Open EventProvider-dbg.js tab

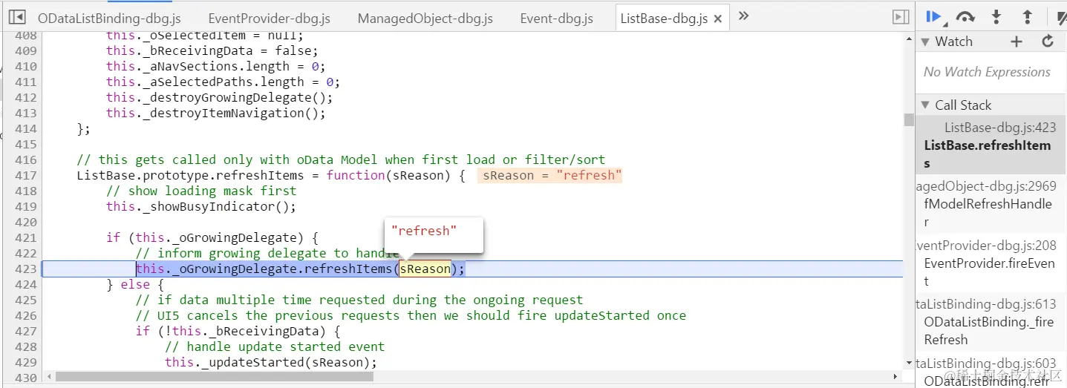(270, 19)
